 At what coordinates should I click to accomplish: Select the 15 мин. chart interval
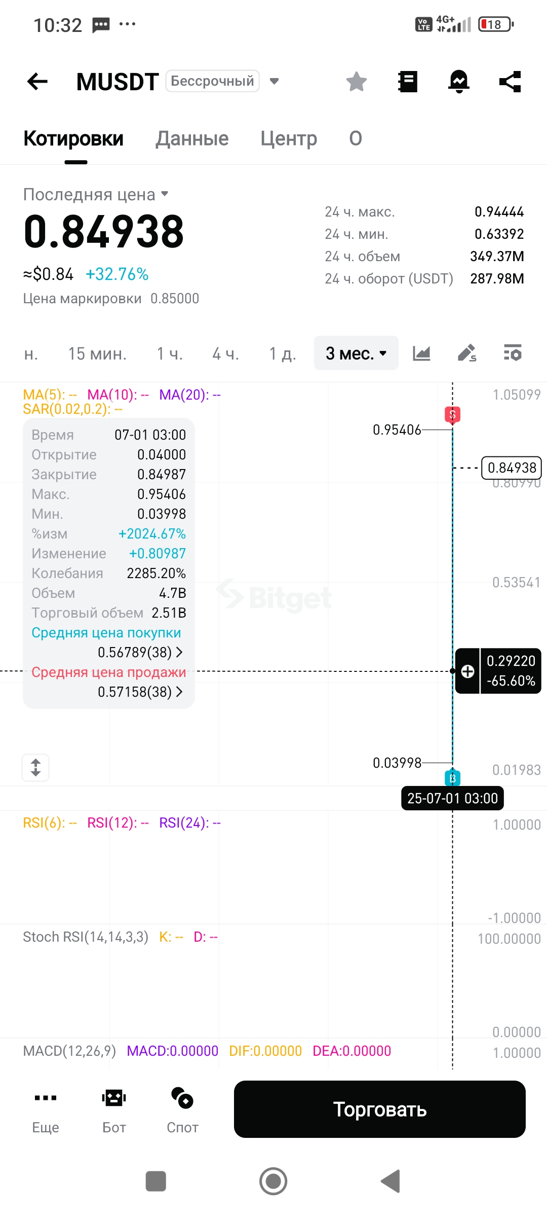click(97, 353)
